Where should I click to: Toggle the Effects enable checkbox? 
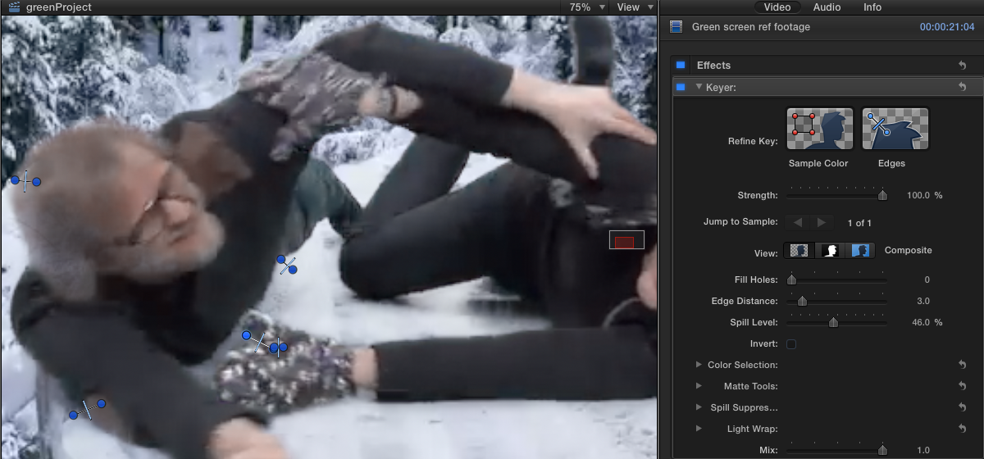coord(681,66)
